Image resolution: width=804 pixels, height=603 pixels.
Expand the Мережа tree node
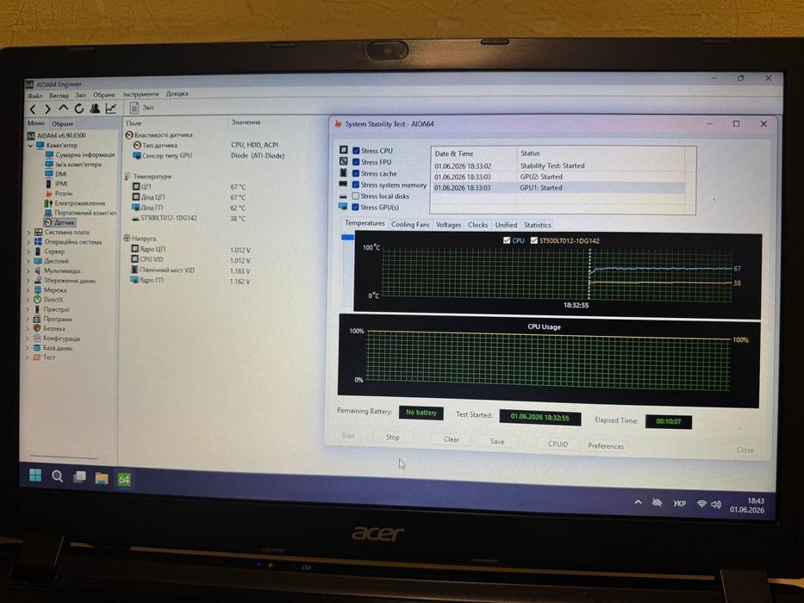(x=28, y=290)
